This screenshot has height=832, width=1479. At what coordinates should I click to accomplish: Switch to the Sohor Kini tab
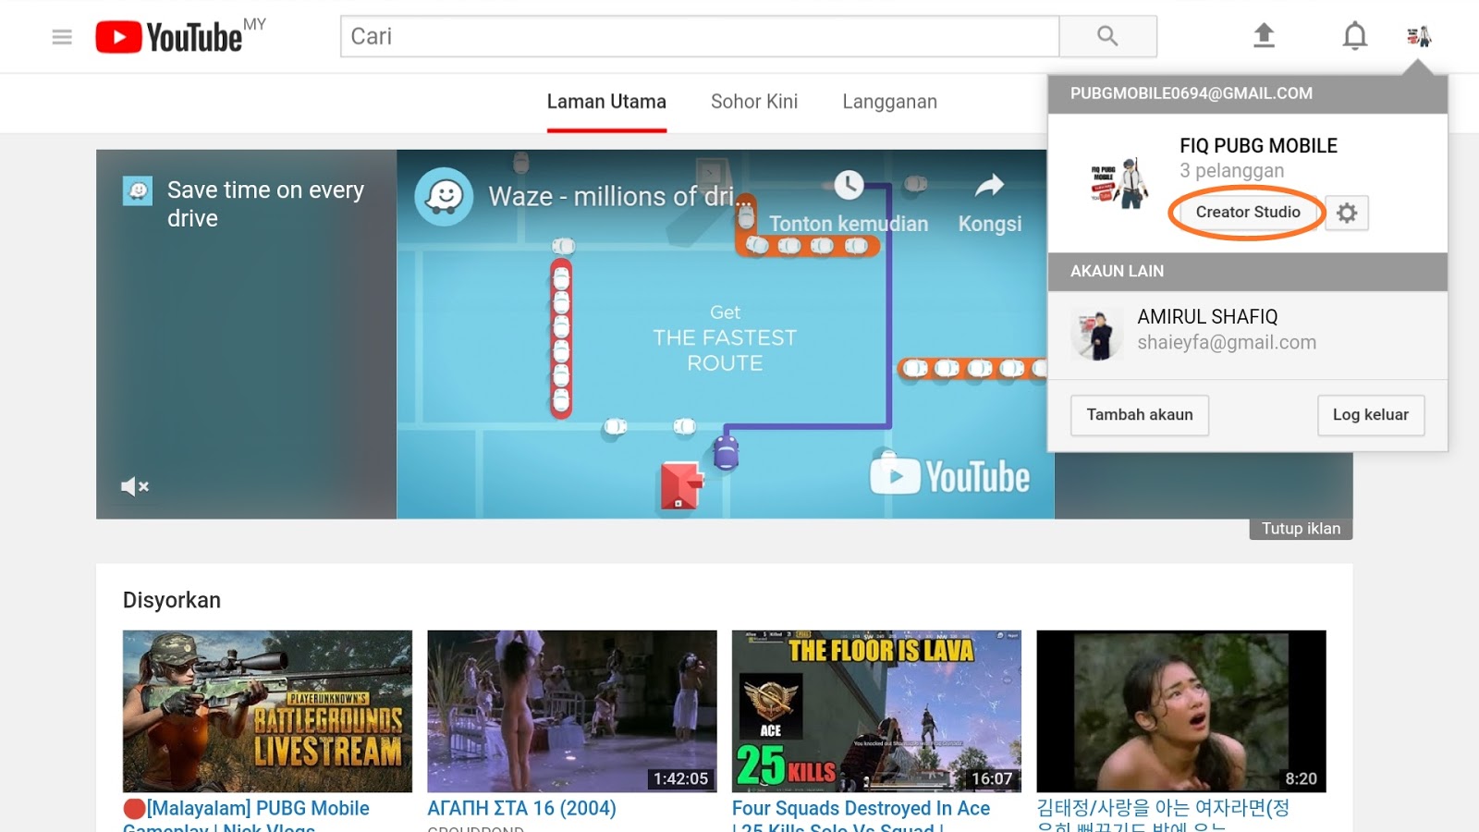pyautogui.click(x=754, y=102)
